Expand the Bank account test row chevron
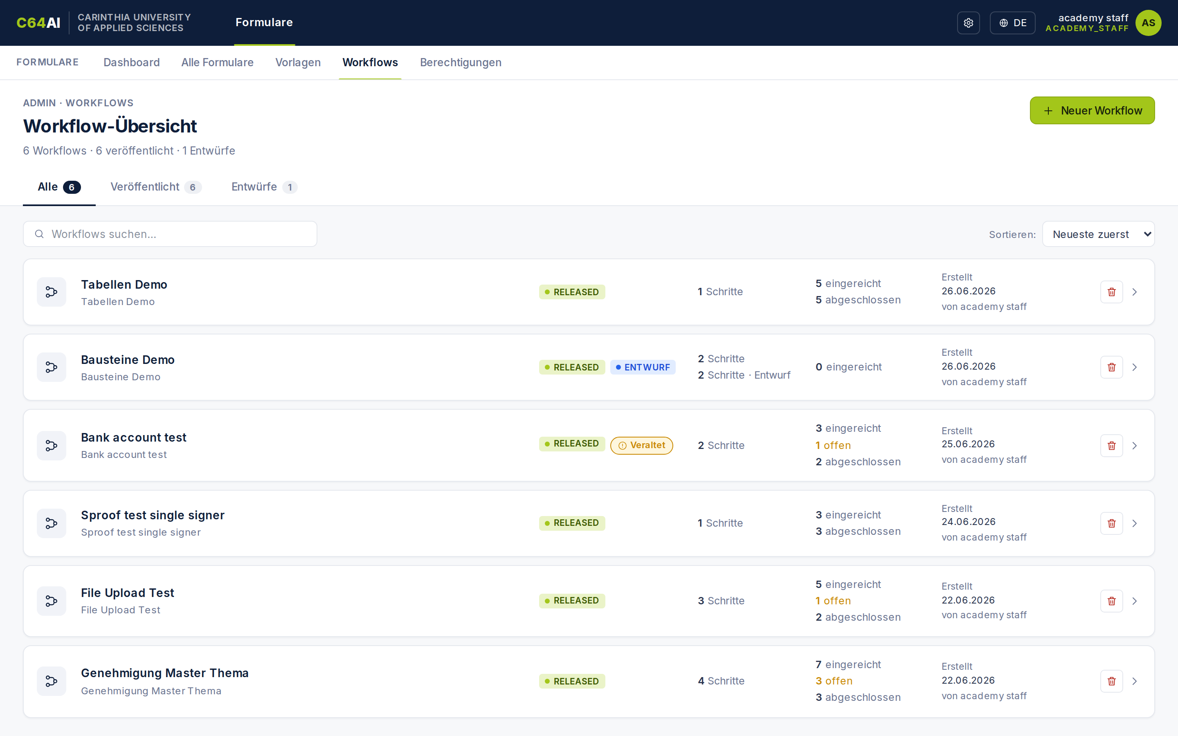Viewport: 1178px width, 736px height. pyautogui.click(x=1135, y=445)
